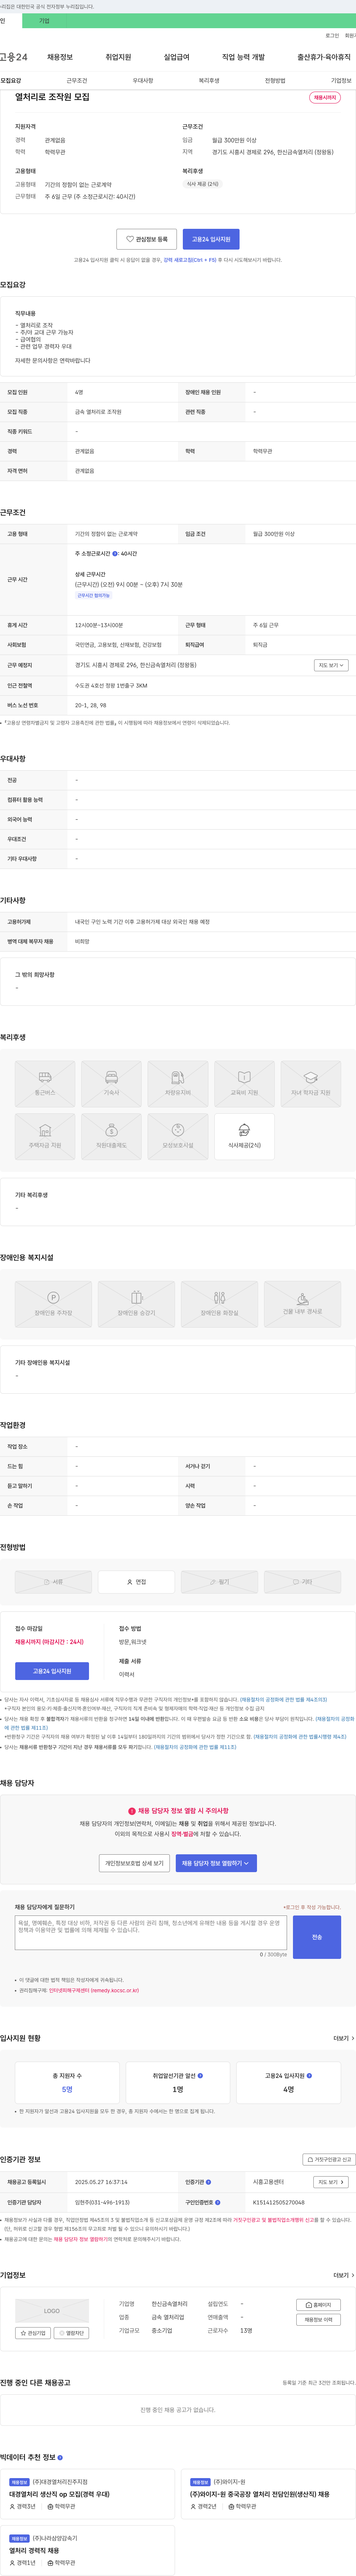Click the 필기 selection step icon
This screenshot has width=356, height=2576.
pos(219,1582)
